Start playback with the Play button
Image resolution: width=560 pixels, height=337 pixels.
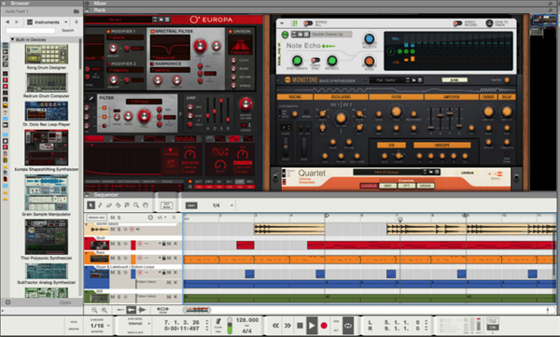(312, 326)
